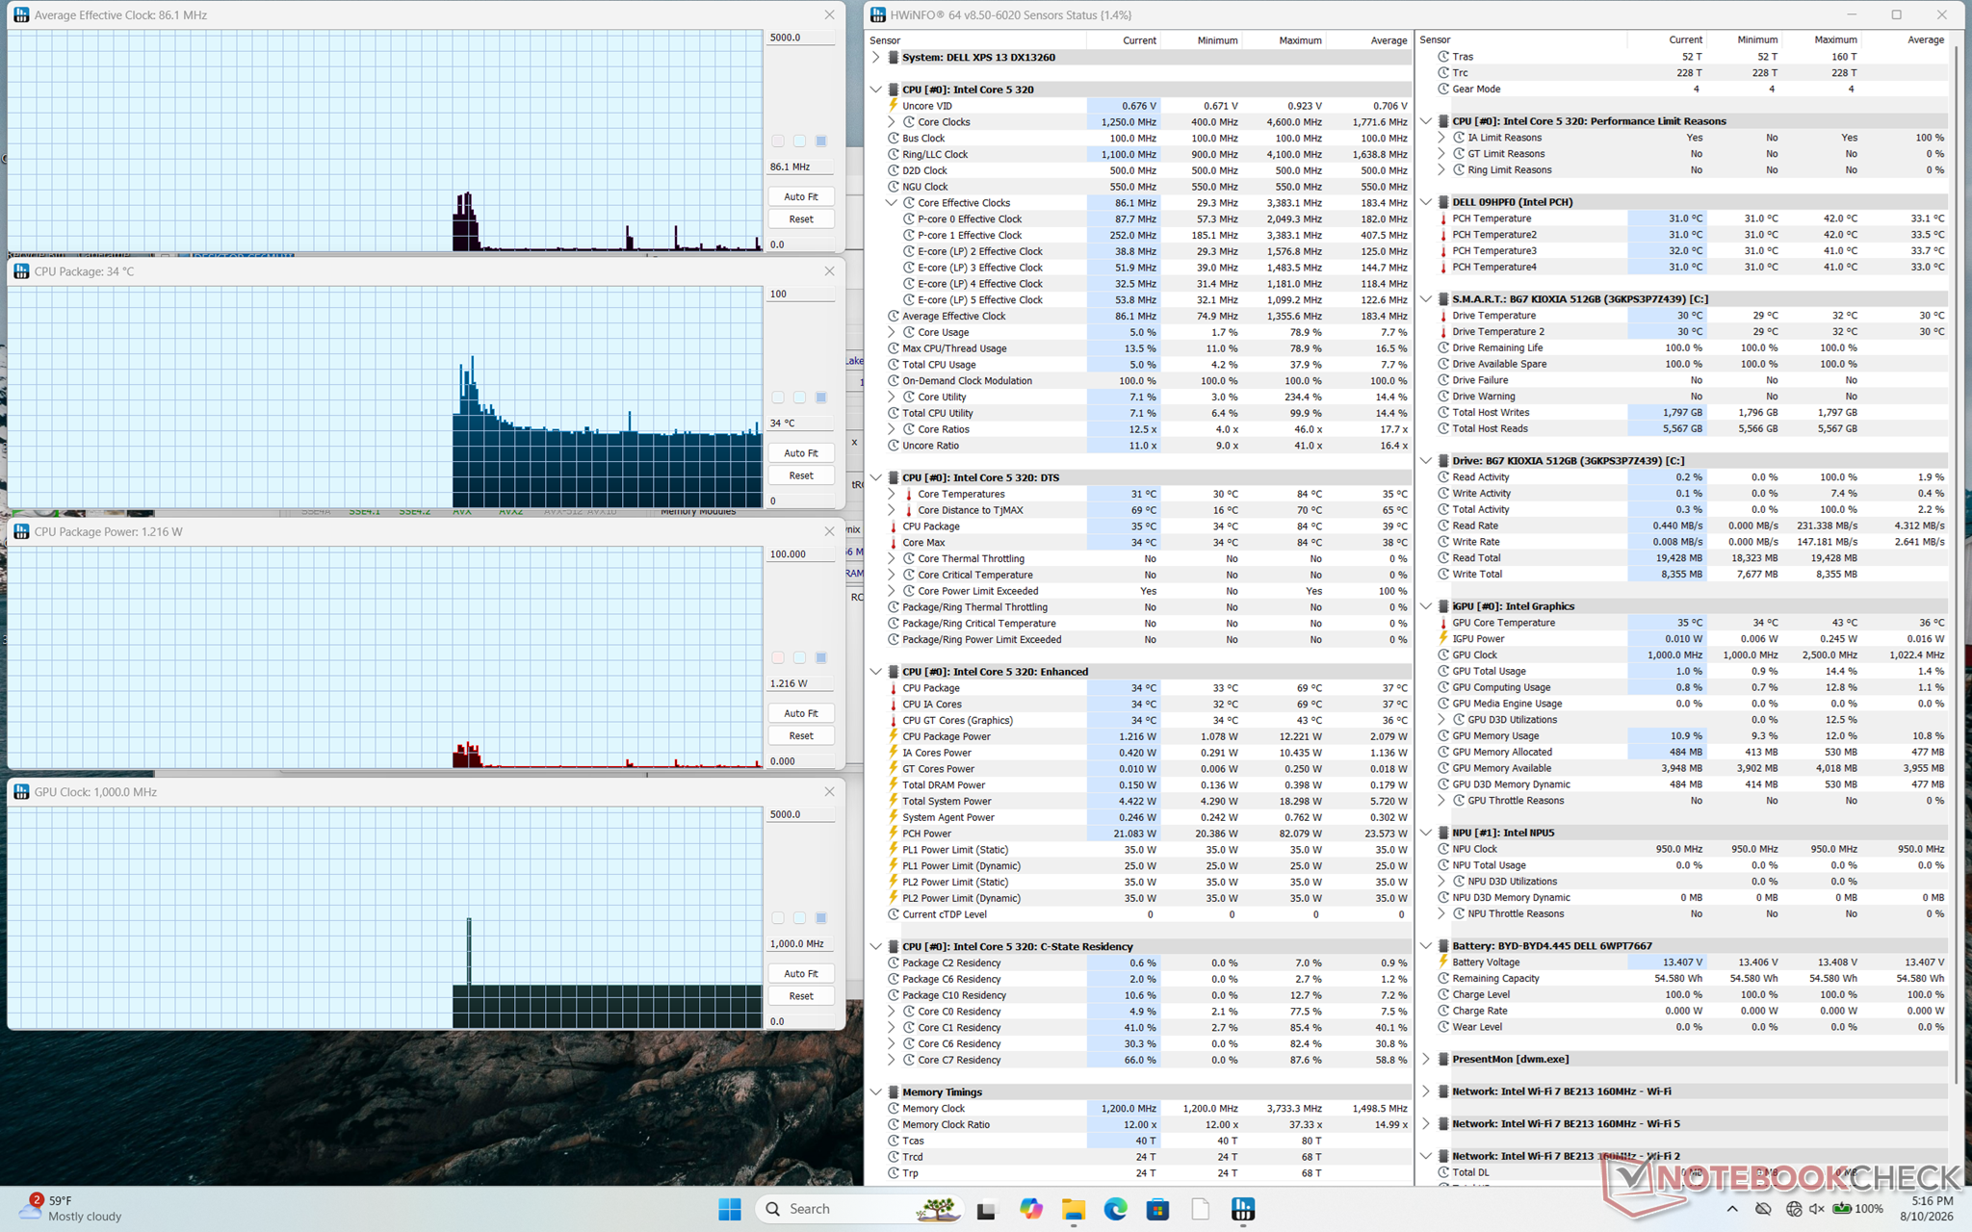Click the 5000.0 maximum field in GPU Clock graph
This screenshot has width=1972, height=1232.
pyautogui.click(x=801, y=814)
